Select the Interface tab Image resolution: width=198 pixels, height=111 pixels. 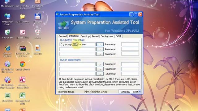pyautogui.click(x=74, y=36)
